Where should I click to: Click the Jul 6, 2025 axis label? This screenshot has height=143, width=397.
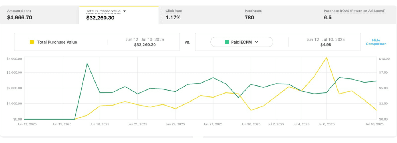[x=326, y=124]
